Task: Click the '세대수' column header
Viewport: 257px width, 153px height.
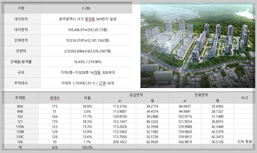Action: (x=55, y=98)
